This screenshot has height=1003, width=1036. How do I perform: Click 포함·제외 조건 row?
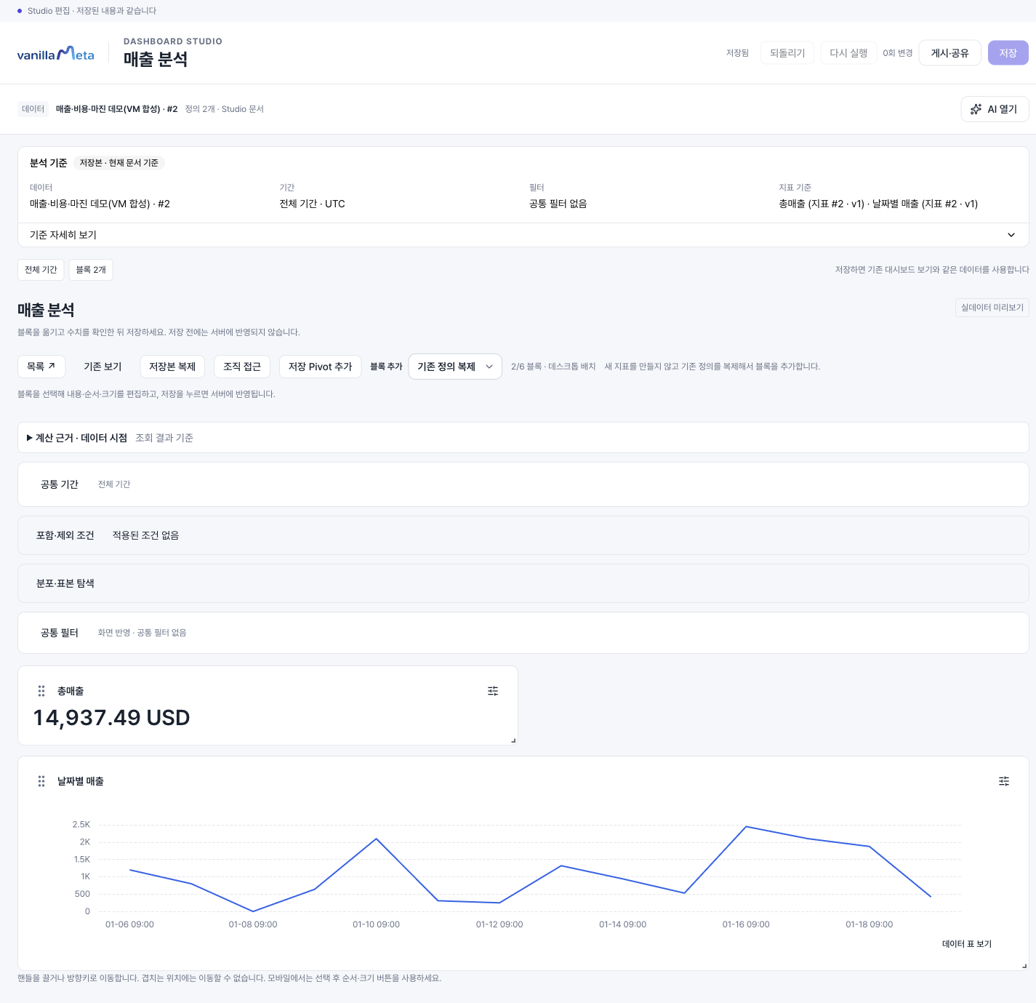[x=523, y=535]
